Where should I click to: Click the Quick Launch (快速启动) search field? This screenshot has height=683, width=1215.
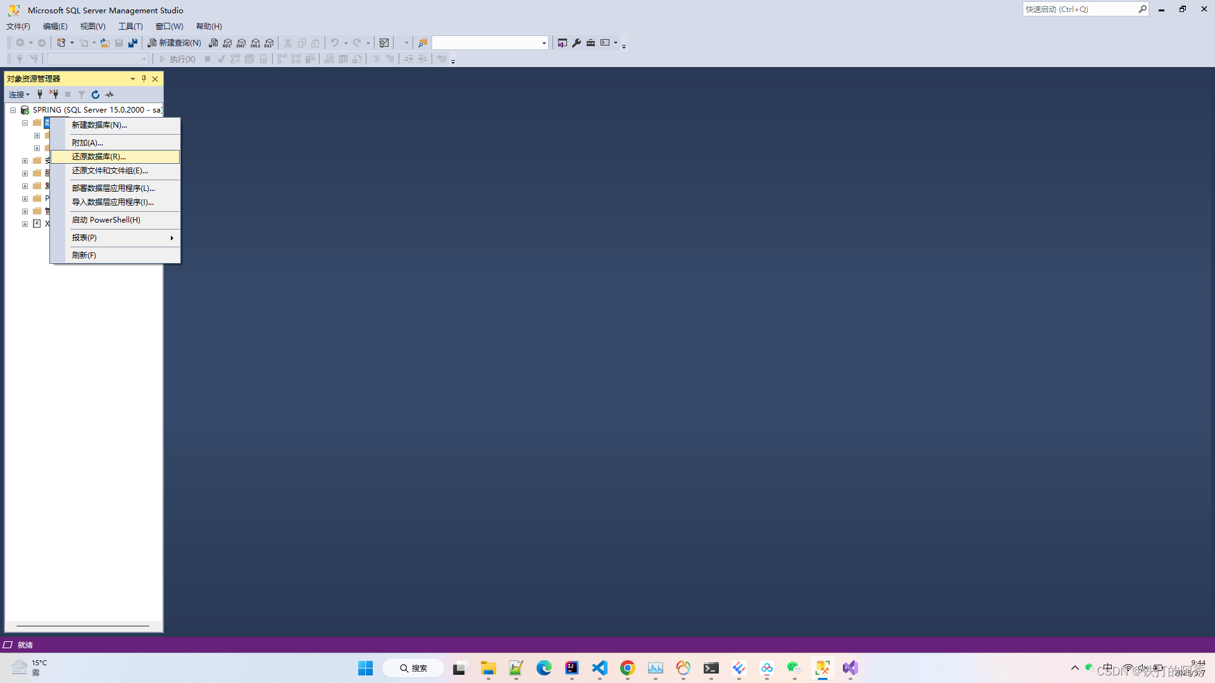click(x=1079, y=9)
